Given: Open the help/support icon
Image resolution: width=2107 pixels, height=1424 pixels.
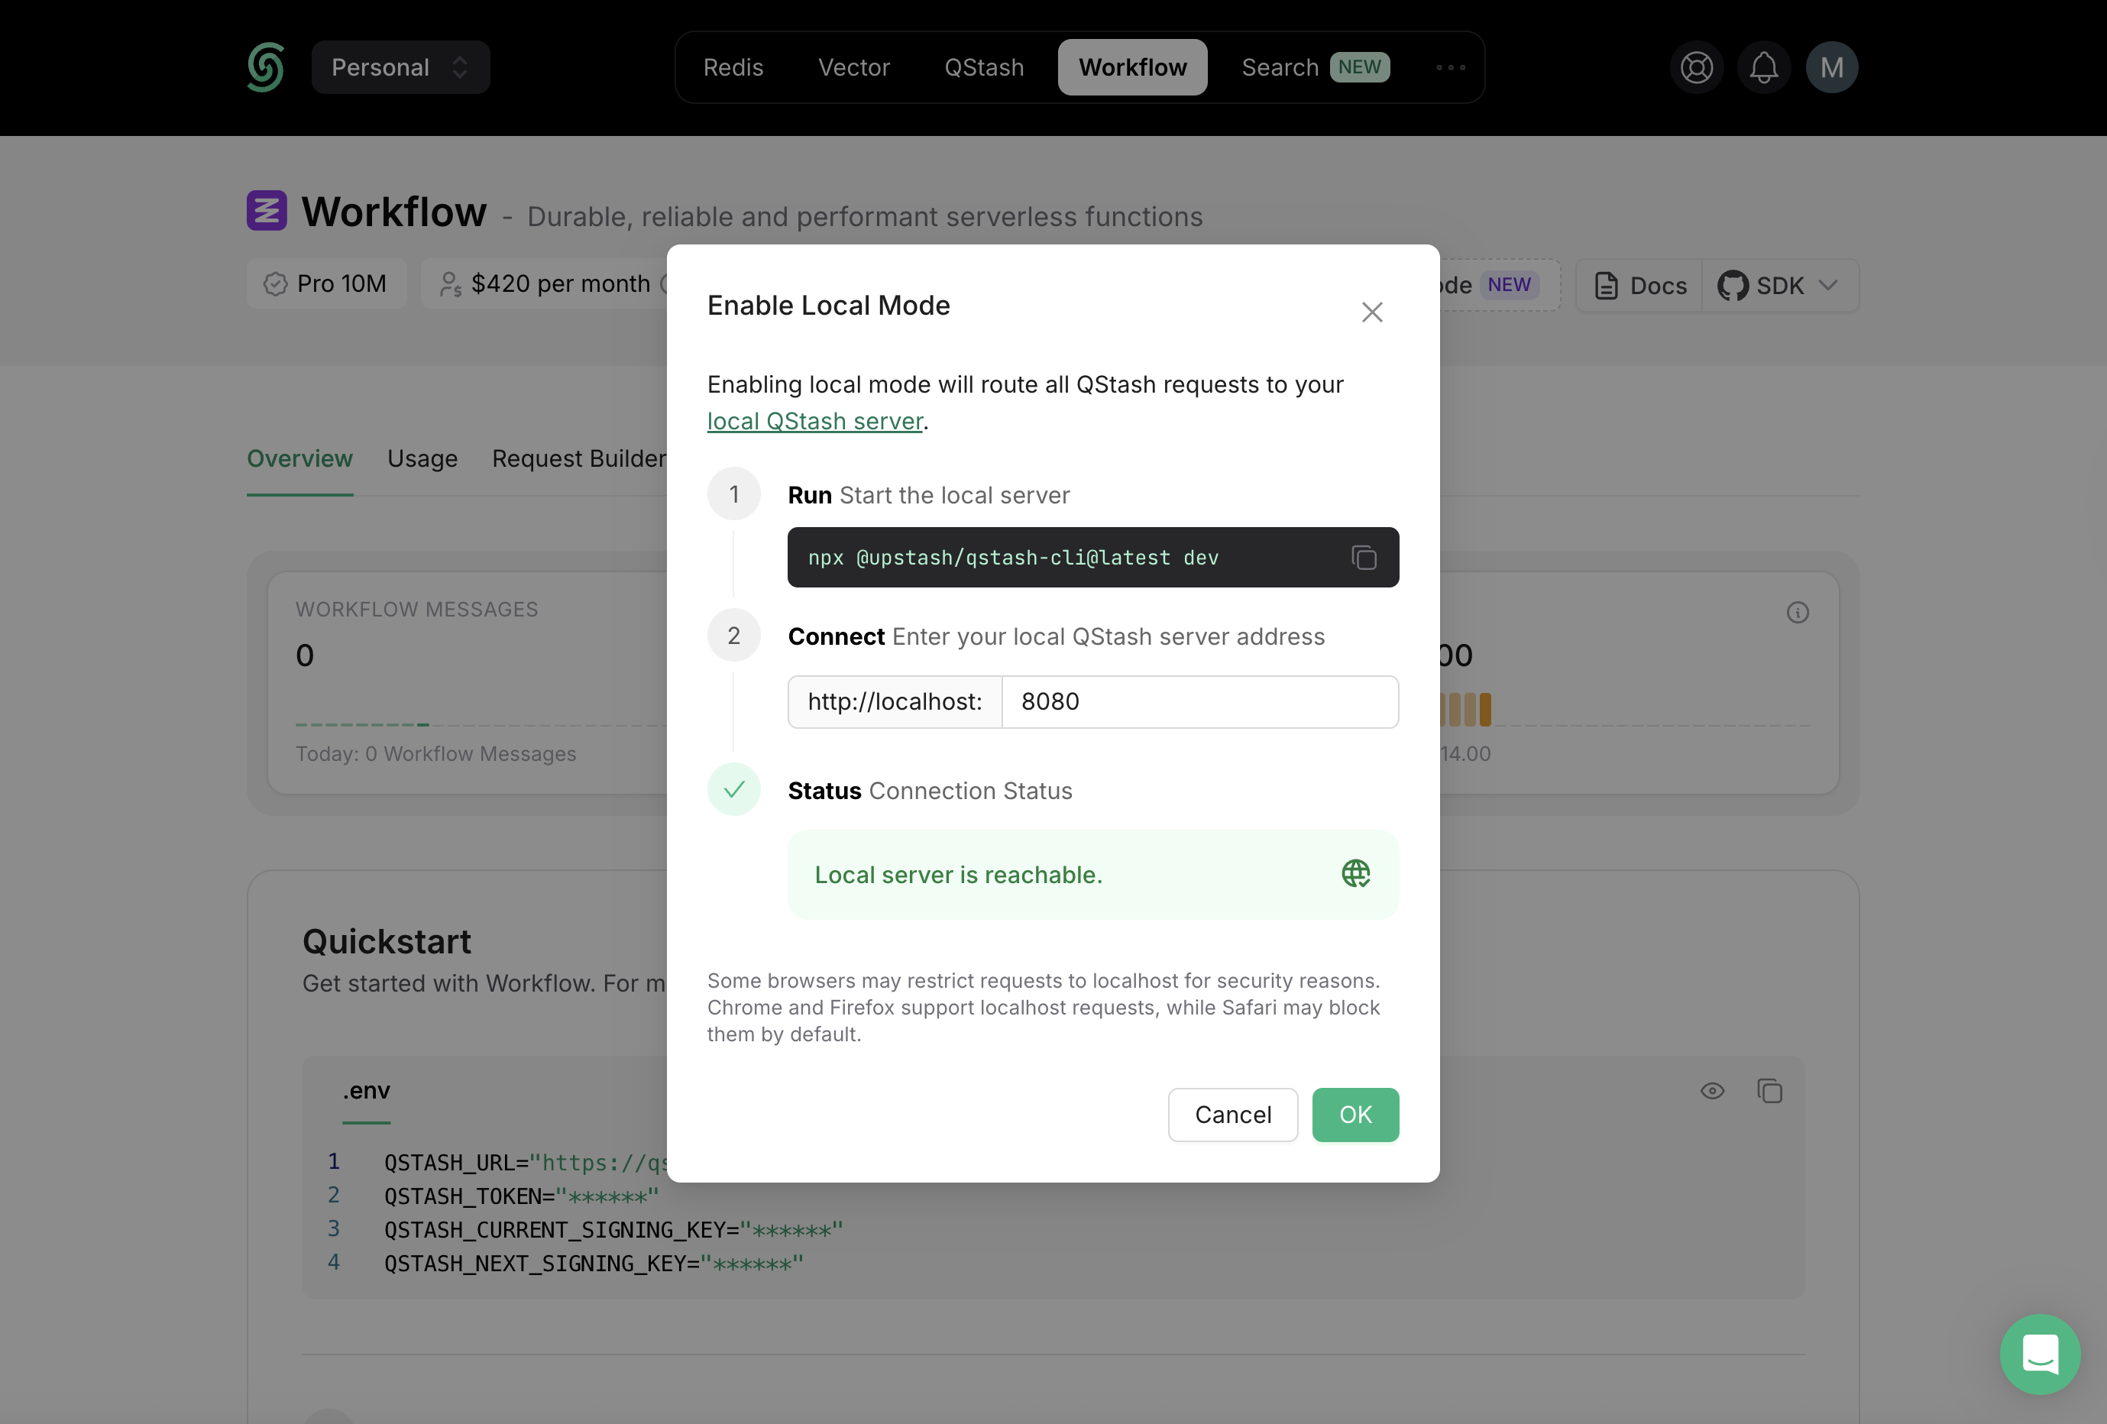Looking at the screenshot, I should (1696, 66).
